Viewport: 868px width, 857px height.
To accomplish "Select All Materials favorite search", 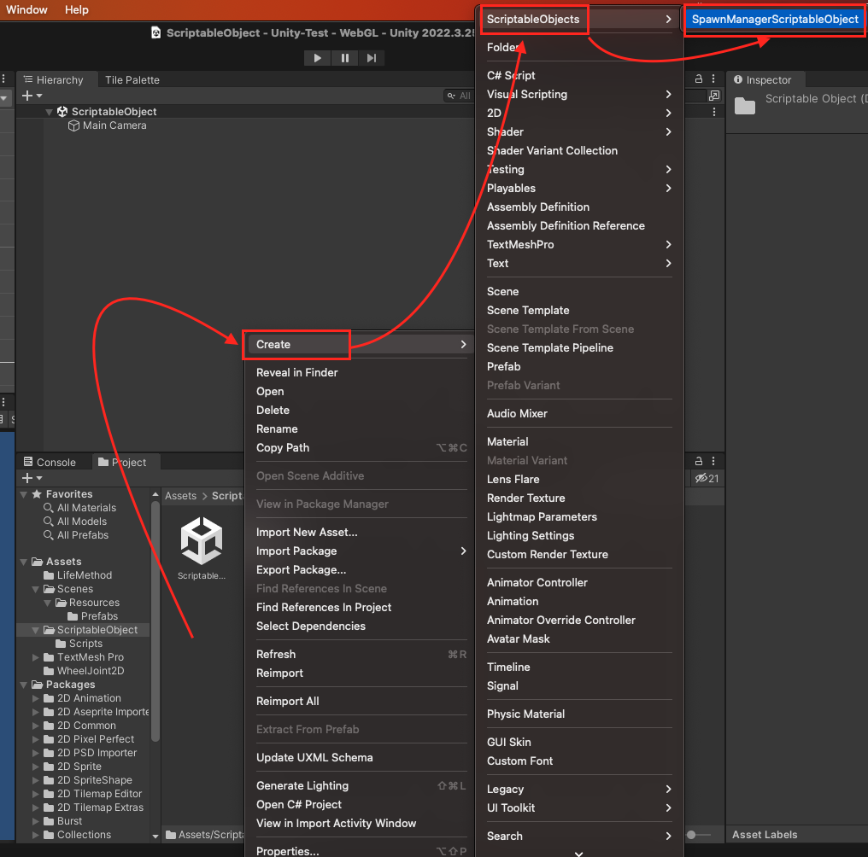I will pyautogui.click(x=80, y=508).
